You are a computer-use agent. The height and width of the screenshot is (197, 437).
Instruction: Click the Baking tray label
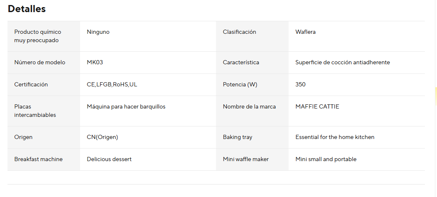click(237, 137)
